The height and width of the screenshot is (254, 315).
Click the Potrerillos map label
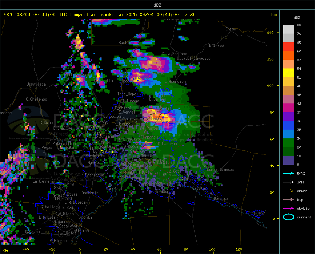[64, 144]
